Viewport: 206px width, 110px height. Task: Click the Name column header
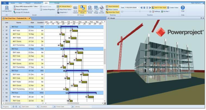tap(19, 23)
